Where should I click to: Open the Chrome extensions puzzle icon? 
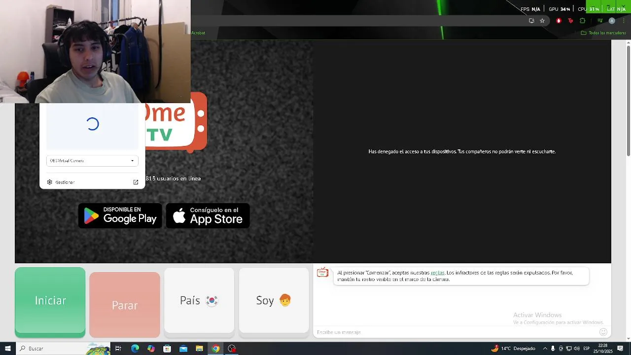pos(582,21)
